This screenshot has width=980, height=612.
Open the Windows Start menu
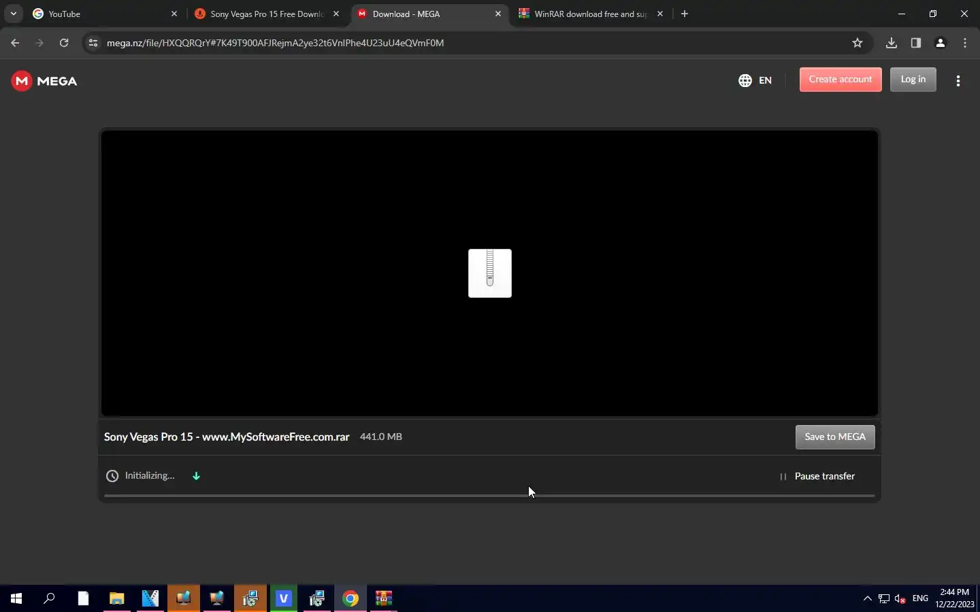pyautogui.click(x=16, y=598)
